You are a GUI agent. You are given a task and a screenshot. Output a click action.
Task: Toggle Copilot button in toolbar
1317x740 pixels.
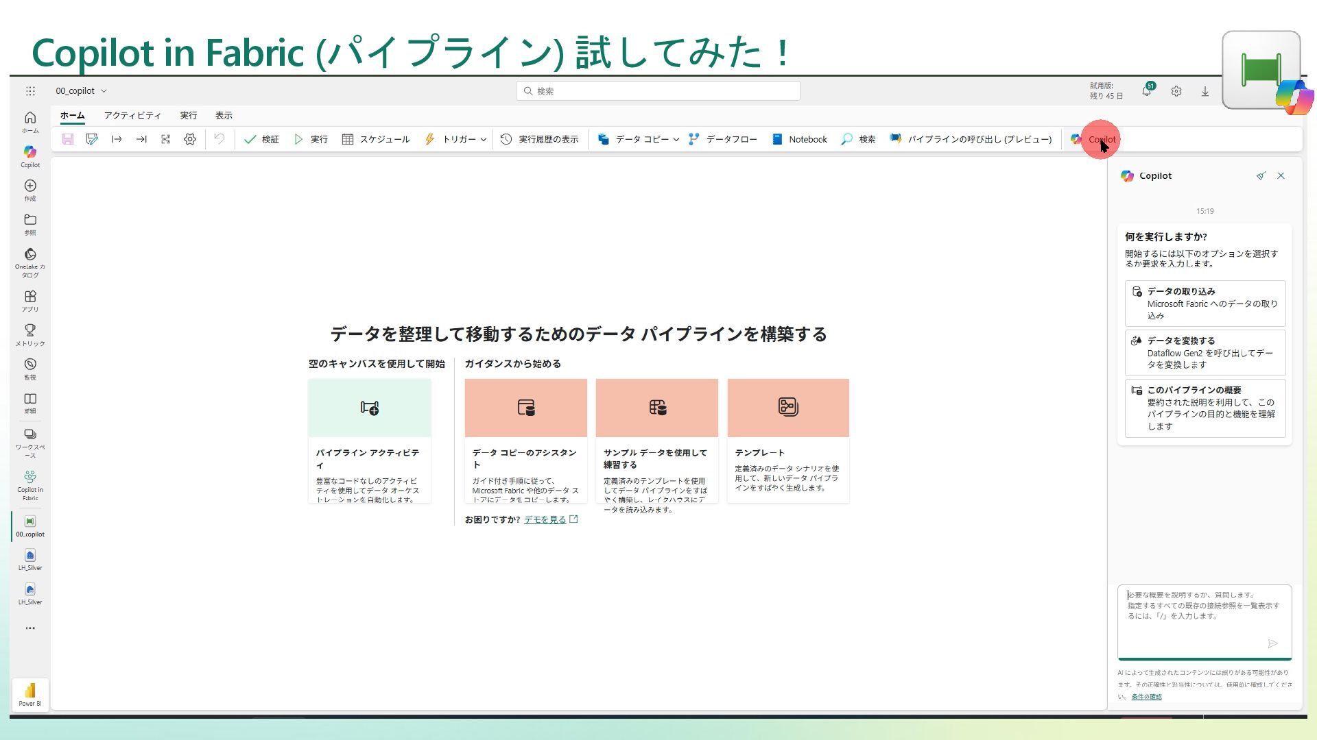click(1093, 139)
